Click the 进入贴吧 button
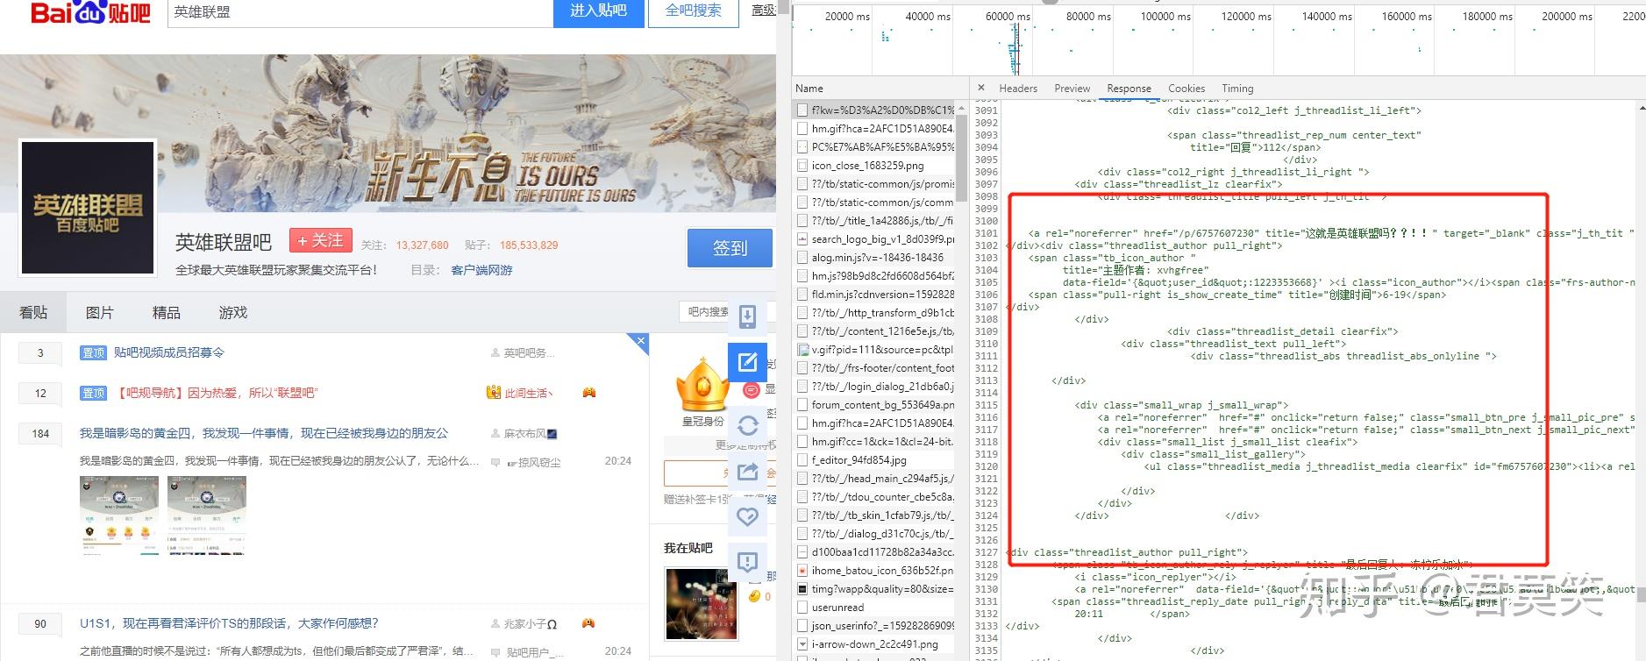The height and width of the screenshot is (661, 1646). pyautogui.click(x=598, y=12)
